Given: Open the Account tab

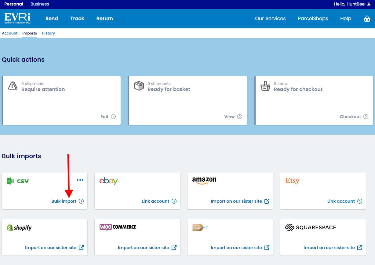Looking at the screenshot, I should 10,33.
